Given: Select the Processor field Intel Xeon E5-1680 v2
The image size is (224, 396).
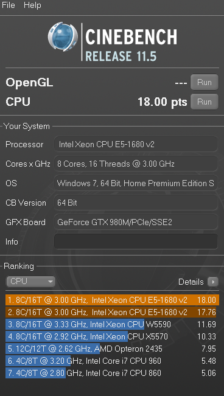Looking at the screenshot, I should (136, 144).
